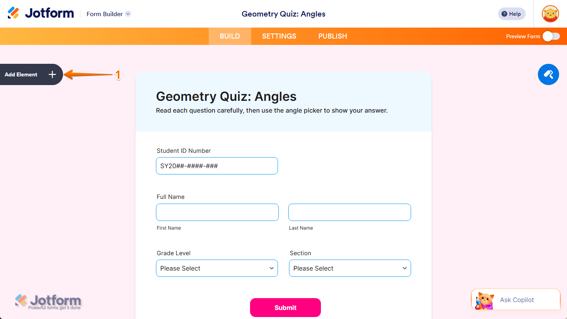Toggle the Preview Form switch
Screen dimensions: 567x319
[550, 36]
